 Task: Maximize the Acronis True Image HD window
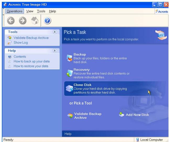[x=160, y=5]
